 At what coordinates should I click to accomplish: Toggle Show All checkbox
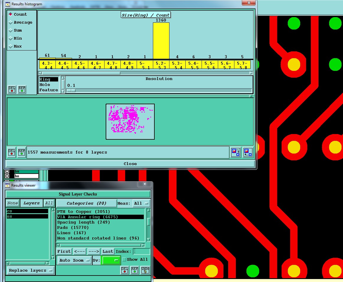coord(124,260)
